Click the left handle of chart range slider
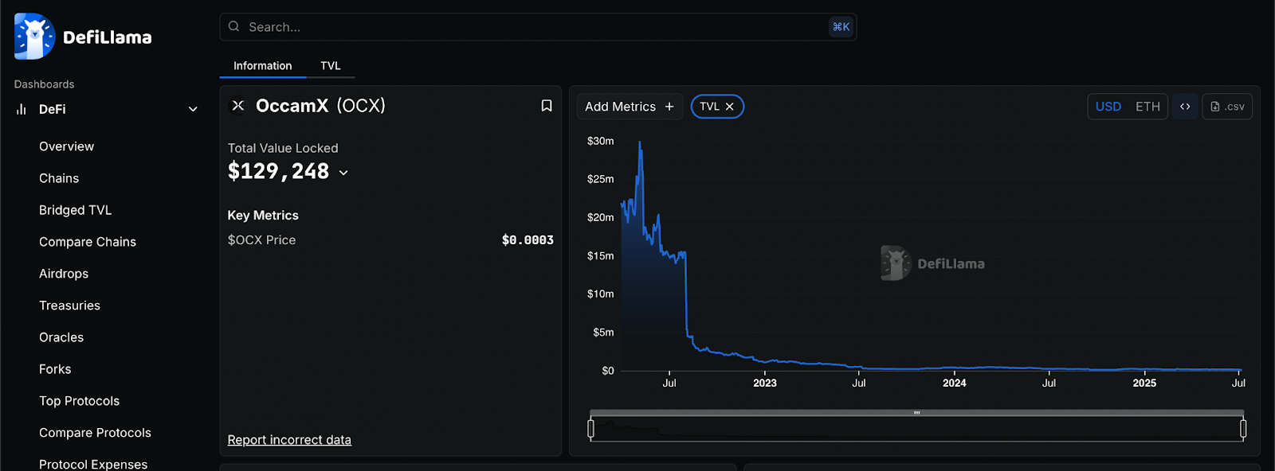1275x471 pixels. (x=590, y=429)
